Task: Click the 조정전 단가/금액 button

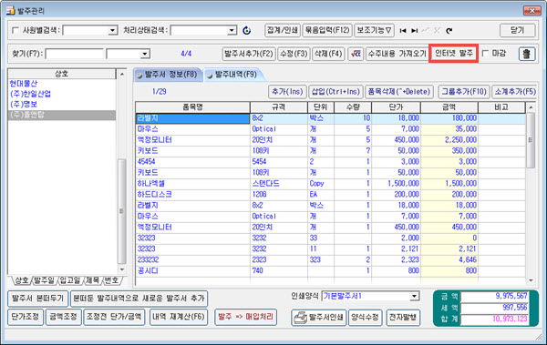Action: point(114,317)
